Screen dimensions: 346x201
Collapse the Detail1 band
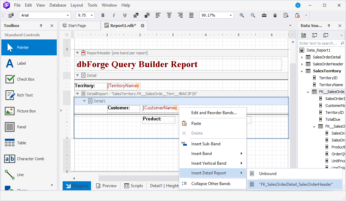coord(84,101)
